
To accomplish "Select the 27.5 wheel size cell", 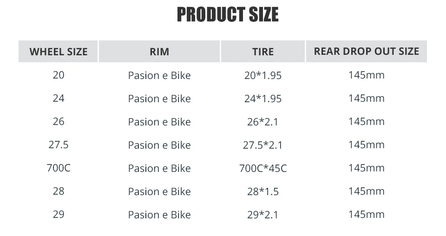I will [x=59, y=144].
